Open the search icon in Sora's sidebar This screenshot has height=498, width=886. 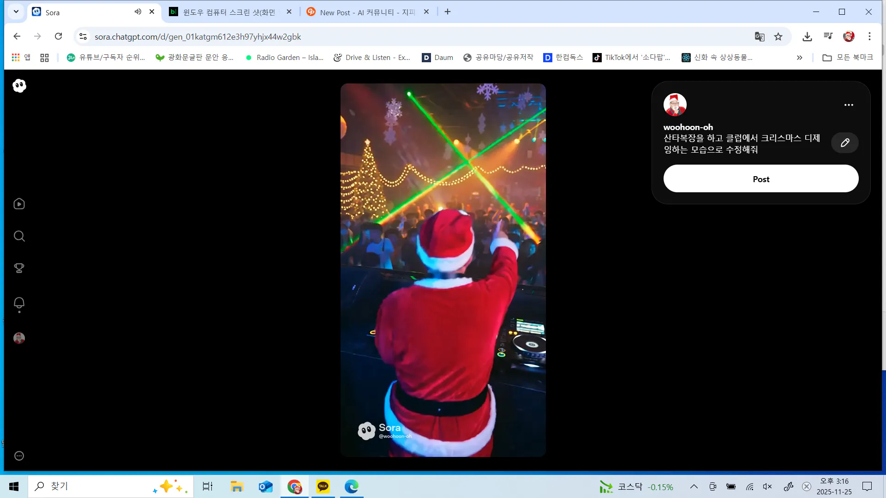pyautogui.click(x=19, y=236)
